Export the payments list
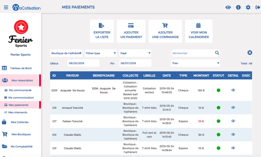 point(102,31)
